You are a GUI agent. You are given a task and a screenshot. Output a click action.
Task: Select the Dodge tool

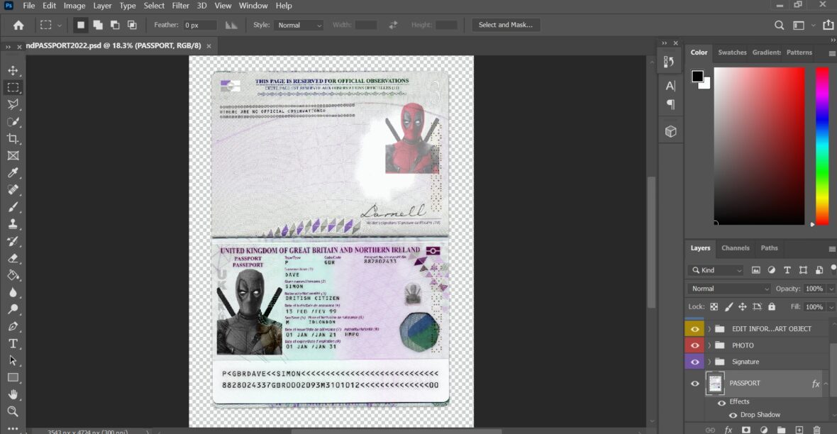[13, 309]
